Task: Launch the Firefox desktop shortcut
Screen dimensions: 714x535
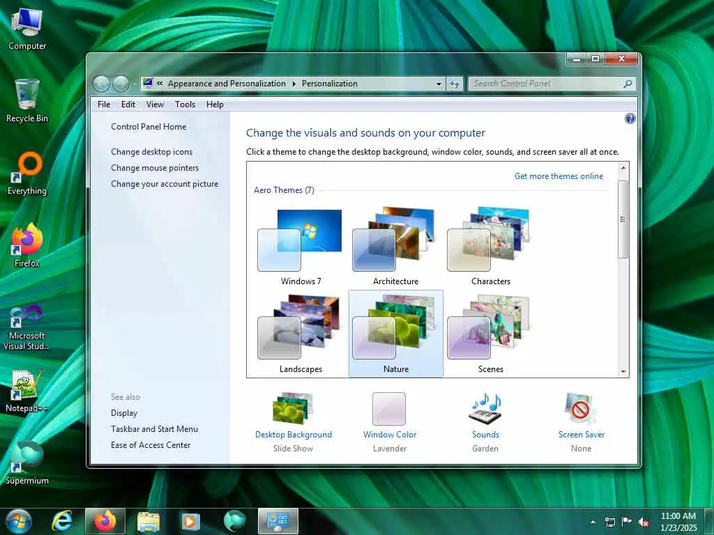Action: tap(27, 246)
